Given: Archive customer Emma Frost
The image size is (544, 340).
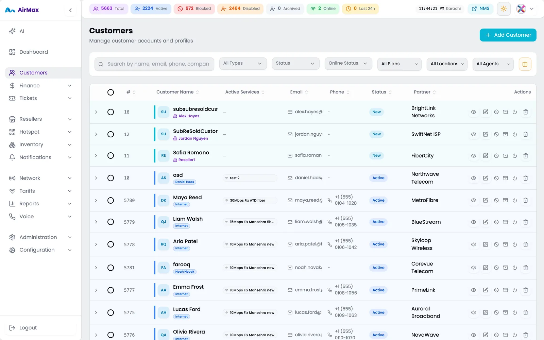Looking at the screenshot, I should [x=506, y=290].
